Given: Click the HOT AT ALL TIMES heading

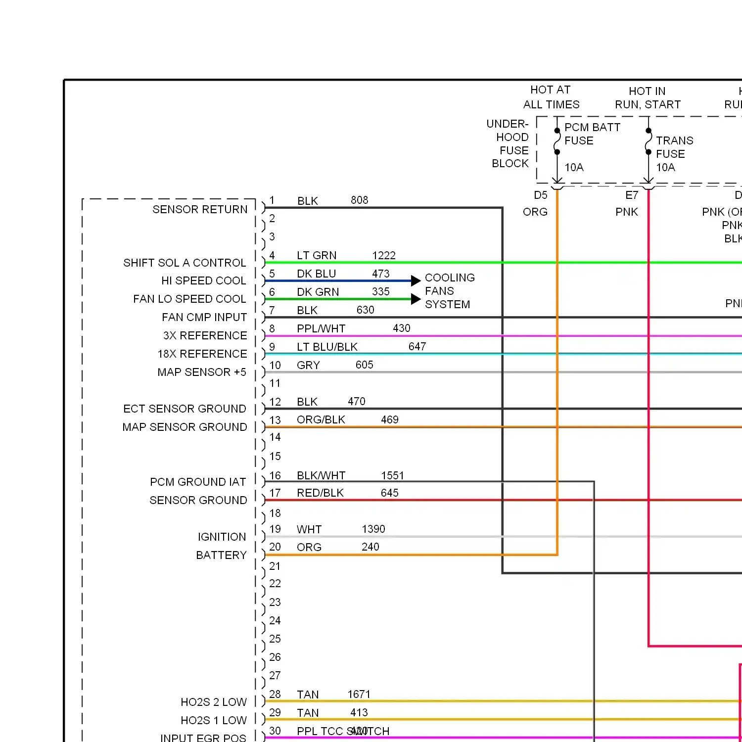Looking at the screenshot, I should point(551,97).
